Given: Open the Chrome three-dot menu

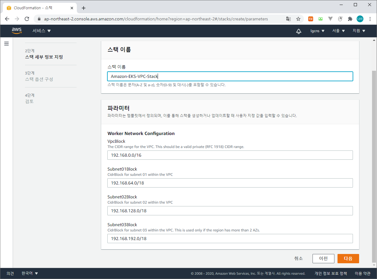Looking at the screenshot, I should 370,19.
